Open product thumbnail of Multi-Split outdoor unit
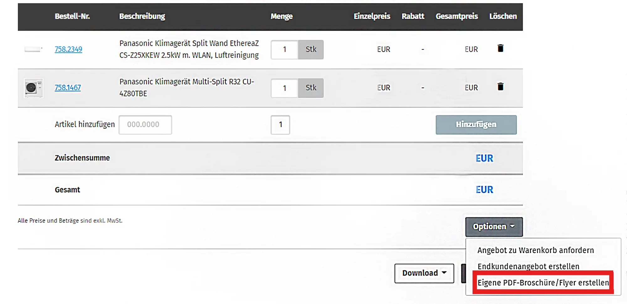The width and height of the screenshot is (627, 304). (33, 88)
